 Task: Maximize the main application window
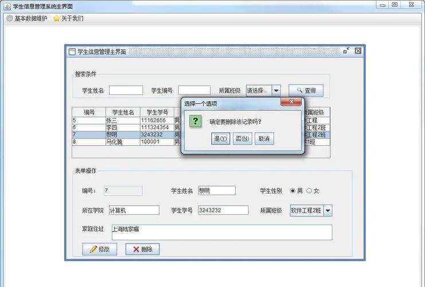395,5
